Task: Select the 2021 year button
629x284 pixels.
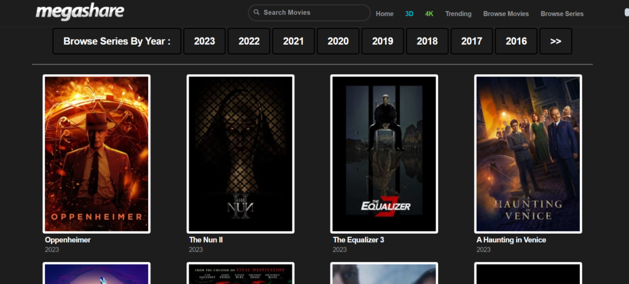Action: [294, 41]
